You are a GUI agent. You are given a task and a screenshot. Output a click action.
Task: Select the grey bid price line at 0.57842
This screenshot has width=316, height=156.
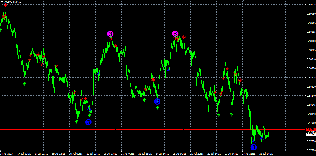[153, 134]
